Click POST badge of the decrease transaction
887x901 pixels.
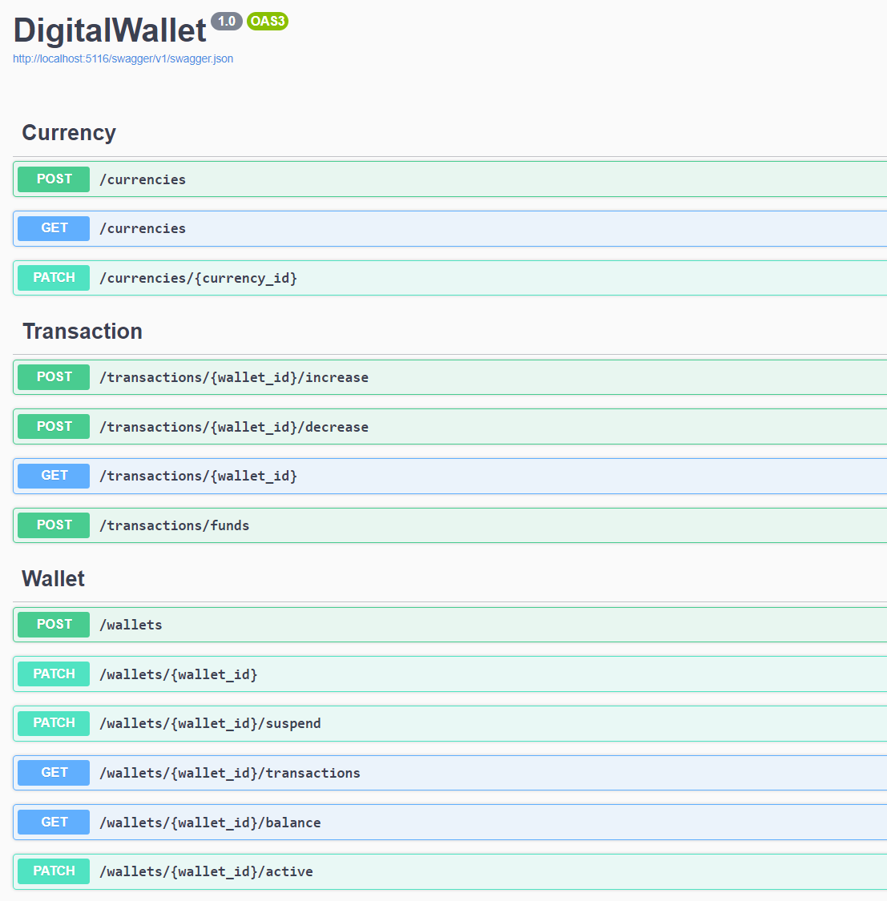tap(54, 427)
